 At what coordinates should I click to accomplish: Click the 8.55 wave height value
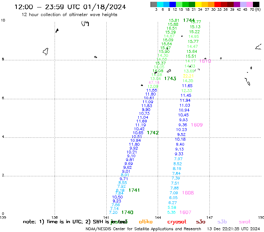[x=123, y=183]
